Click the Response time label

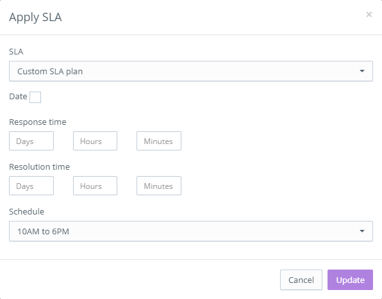click(x=38, y=122)
